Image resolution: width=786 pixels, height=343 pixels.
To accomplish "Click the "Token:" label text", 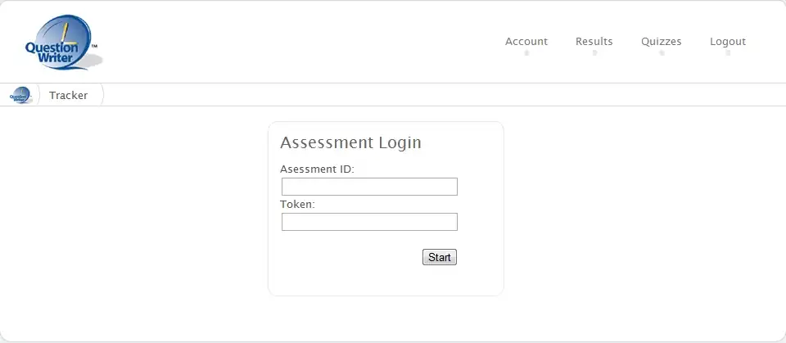I will click(297, 204).
